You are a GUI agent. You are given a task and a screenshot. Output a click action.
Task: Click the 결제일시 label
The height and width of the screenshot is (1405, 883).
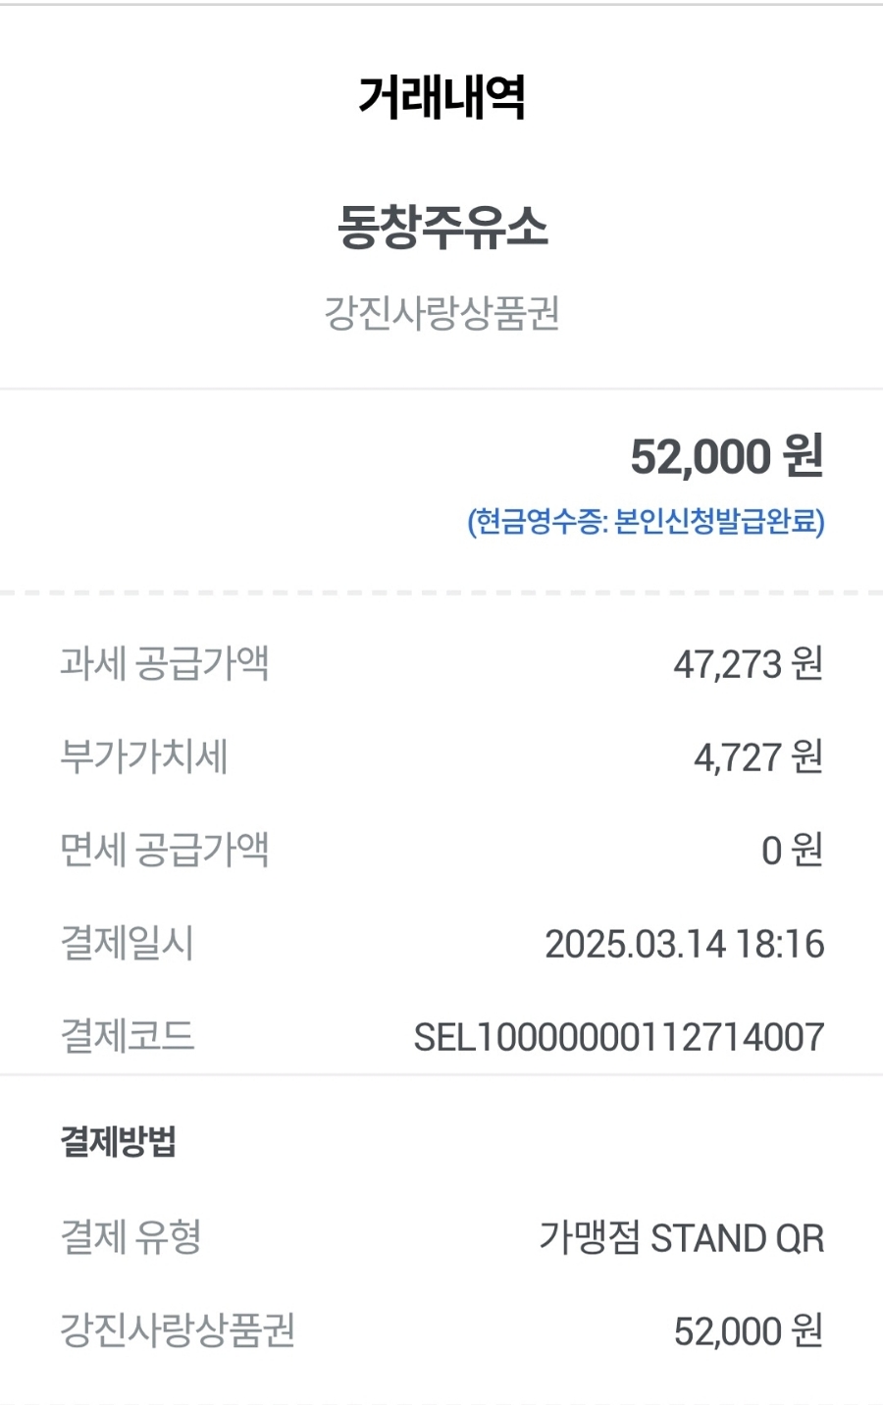128,943
